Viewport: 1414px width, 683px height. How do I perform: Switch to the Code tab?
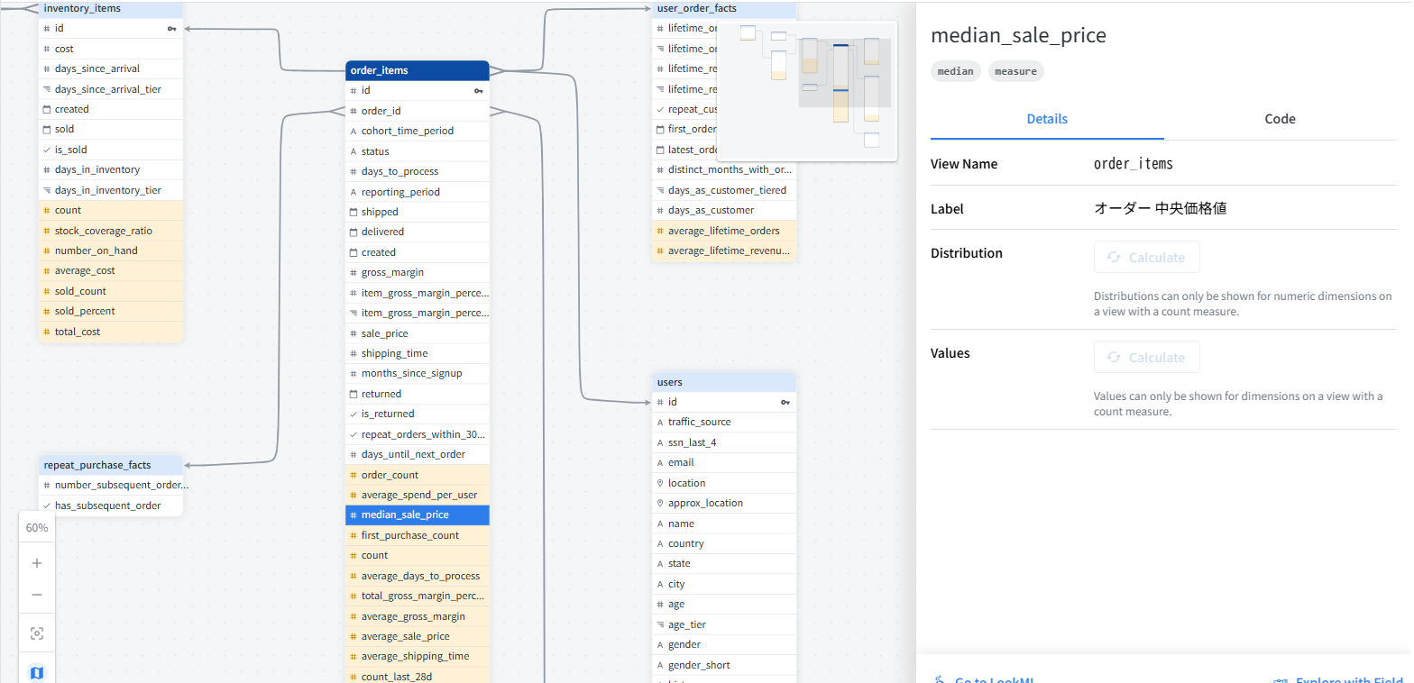point(1280,119)
